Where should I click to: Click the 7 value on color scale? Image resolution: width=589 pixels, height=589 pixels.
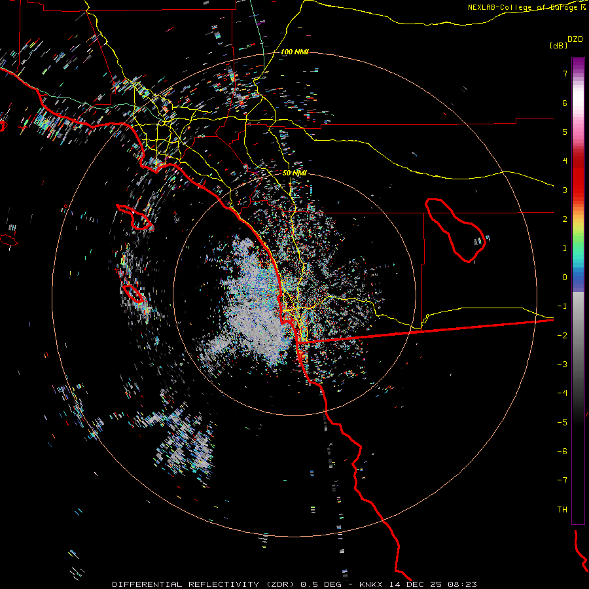click(565, 73)
